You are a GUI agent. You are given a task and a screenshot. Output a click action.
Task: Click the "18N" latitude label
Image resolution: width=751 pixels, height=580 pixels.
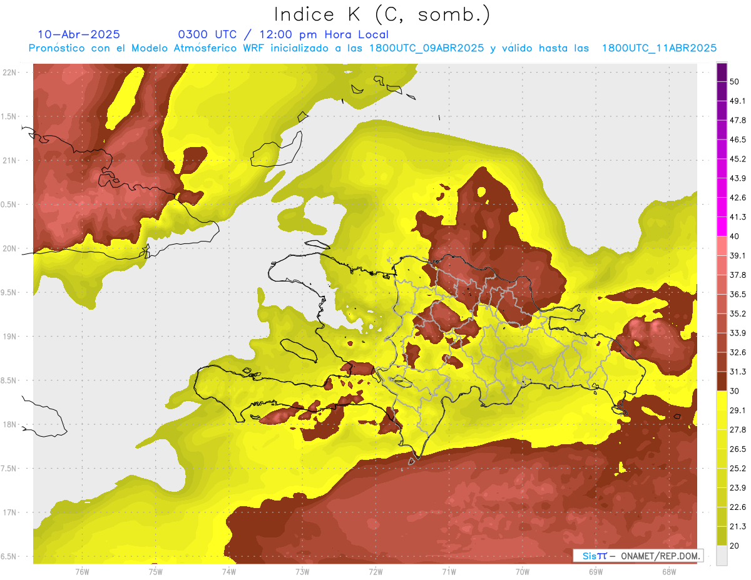[x=9, y=424]
